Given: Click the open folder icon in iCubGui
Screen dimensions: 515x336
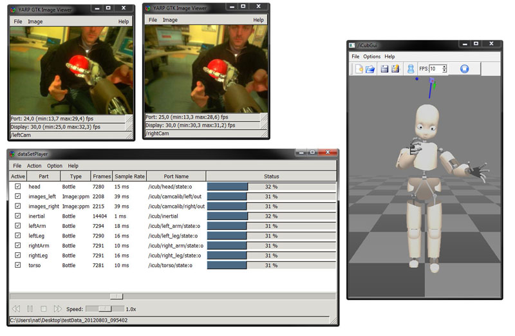Looking at the screenshot, I should [371, 69].
